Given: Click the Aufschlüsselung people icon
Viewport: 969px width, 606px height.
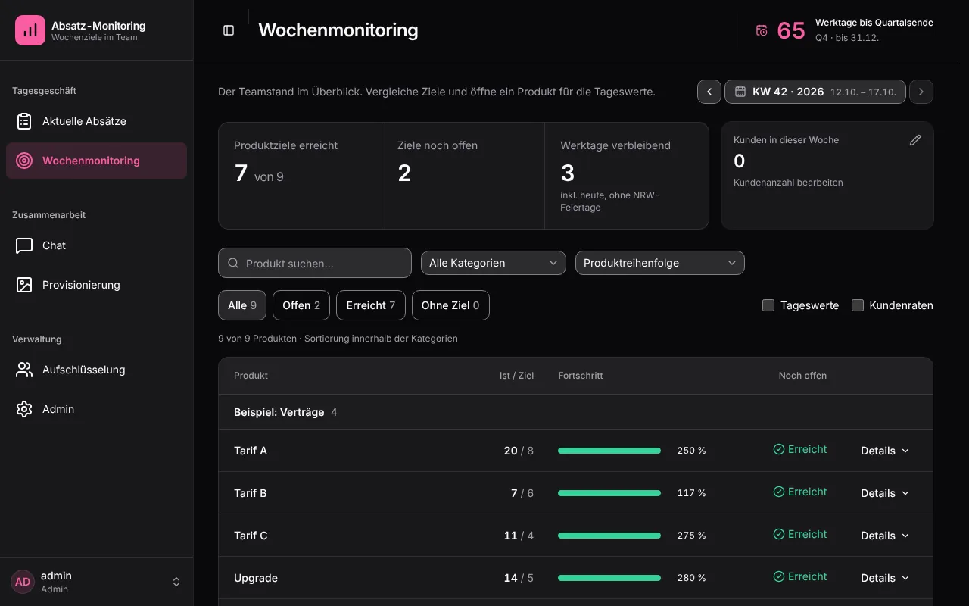Looking at the screenshot, I should (x=24, y=370).
